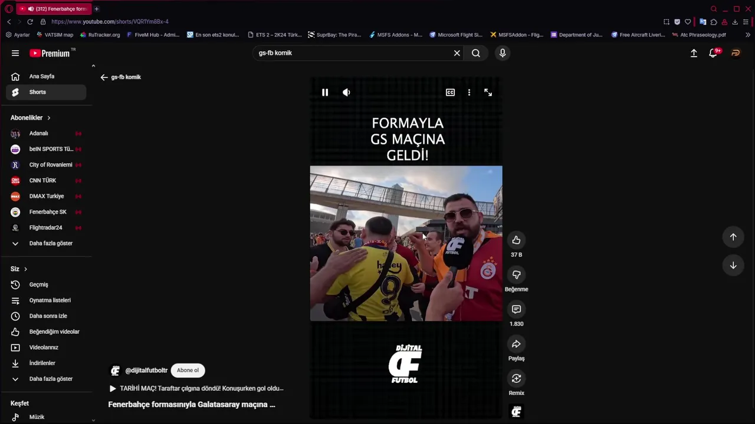This screenshot has width=755, height=424.
Task: Go back to gs-fb komik results
Action: pyautogui.click(x=104, y=77)
